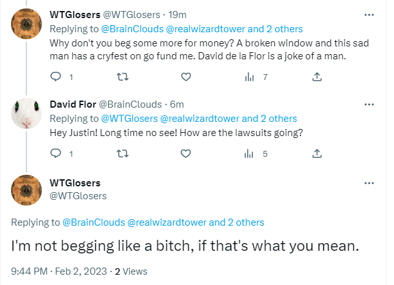Open WTGlosers avatar on first tweet
The width and height of the screenshot is (394, 285).
tap(27, 23)
